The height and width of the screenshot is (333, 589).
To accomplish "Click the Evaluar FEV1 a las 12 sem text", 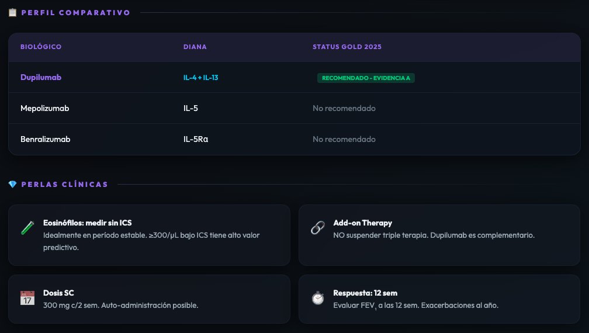I will [416, 306].
